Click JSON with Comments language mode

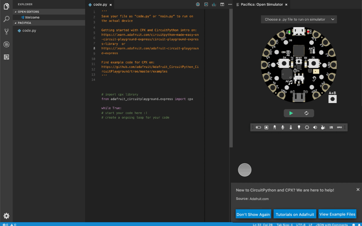[331, 225]
